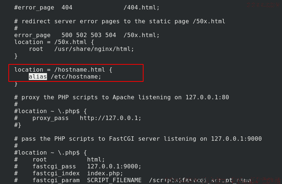
Task: Click the commented #error_page 404 line
Action: (x=87, y=8)
